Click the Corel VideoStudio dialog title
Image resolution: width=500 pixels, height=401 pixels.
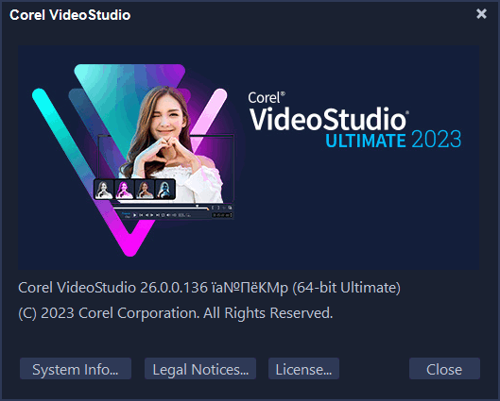[70, 15]
